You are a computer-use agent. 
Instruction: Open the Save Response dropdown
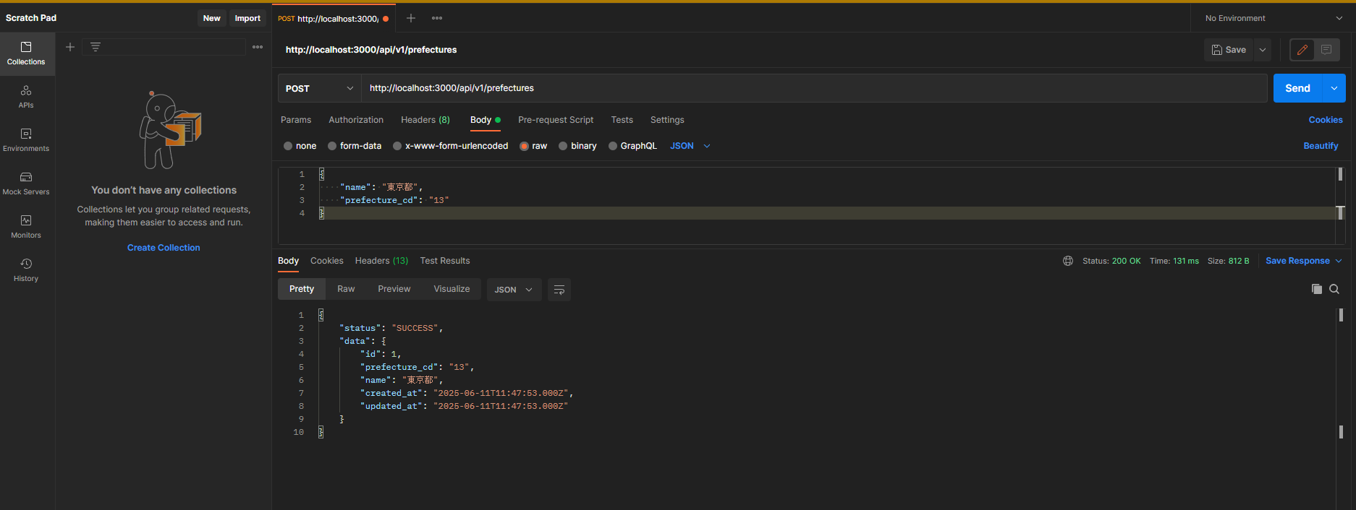click(x=1303, y=261)
